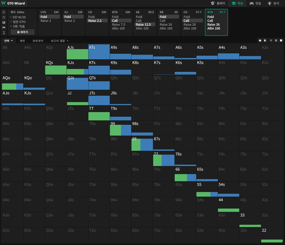Click the KJs hand cell
The image size is (285, 245).
(x=78, y=67)
